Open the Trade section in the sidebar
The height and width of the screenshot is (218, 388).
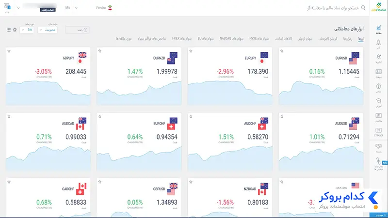tap(378, 30)
